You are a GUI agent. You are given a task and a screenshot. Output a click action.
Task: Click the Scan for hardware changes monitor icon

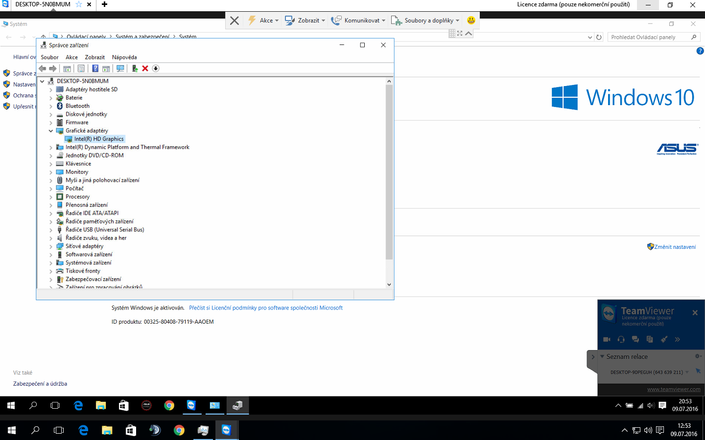click(120, 68)
